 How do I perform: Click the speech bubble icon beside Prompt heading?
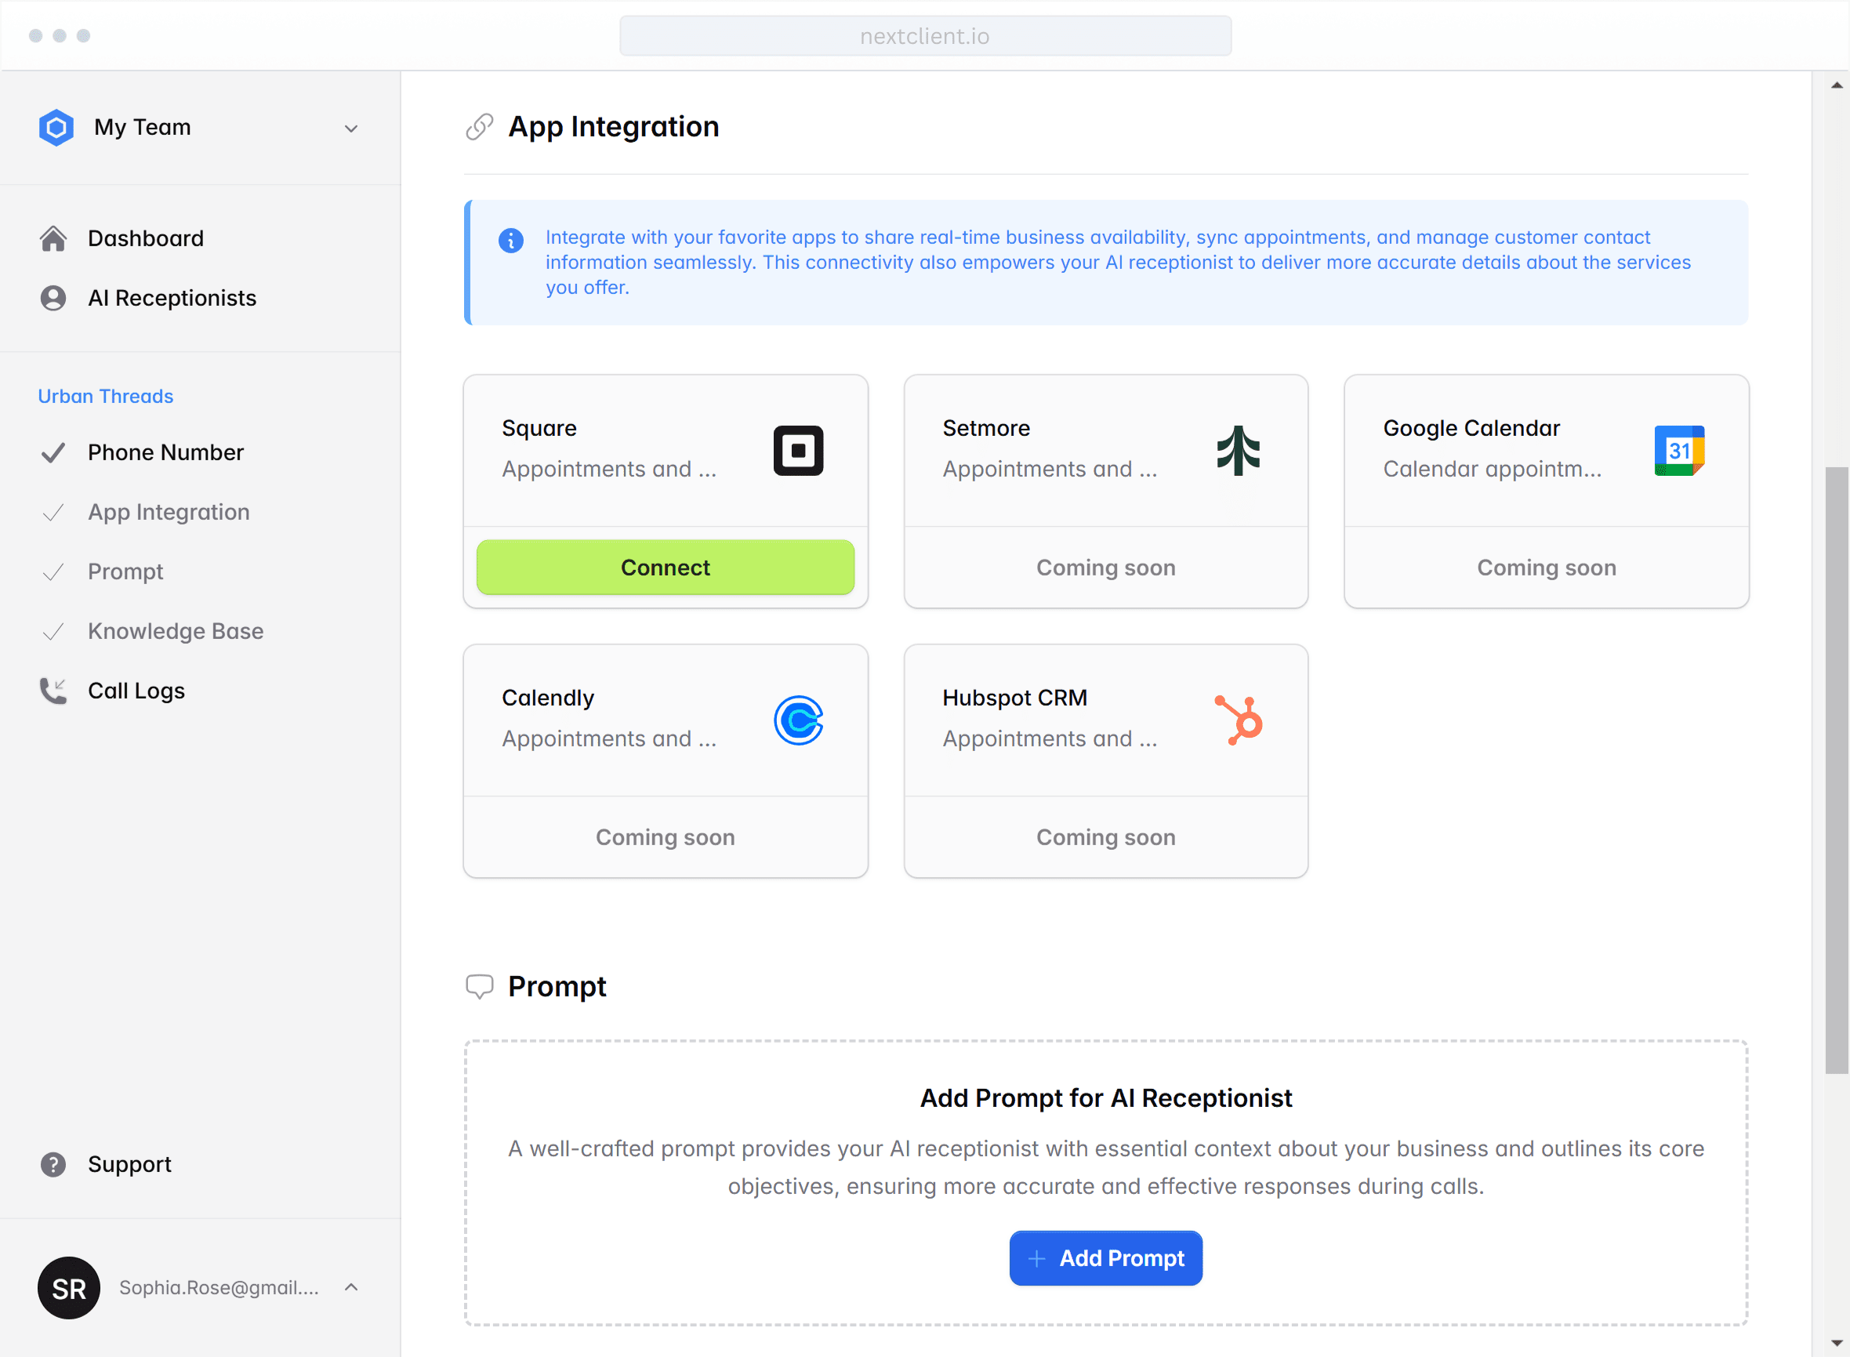[480, 986]
